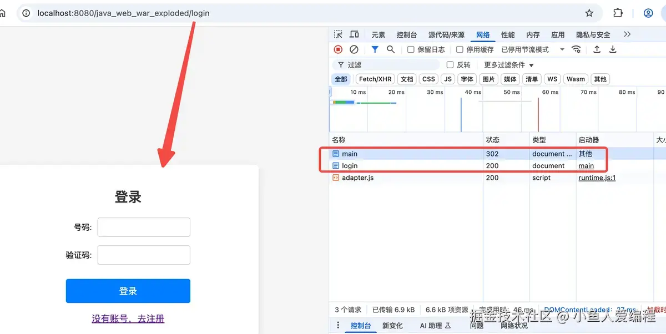The image size is (666, 334).
Task: Open the 内存 tab
Action: click(x=533, y=34)
